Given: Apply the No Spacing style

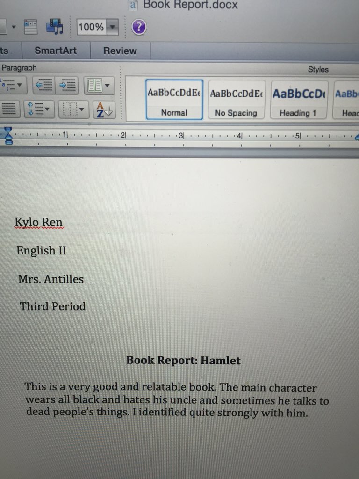Looking at the screenshot, I should (x=237, y=100).
